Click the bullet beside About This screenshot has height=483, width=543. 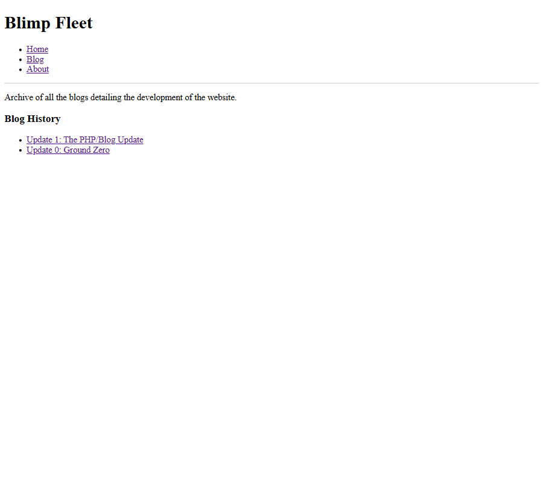tap(21, 69)
